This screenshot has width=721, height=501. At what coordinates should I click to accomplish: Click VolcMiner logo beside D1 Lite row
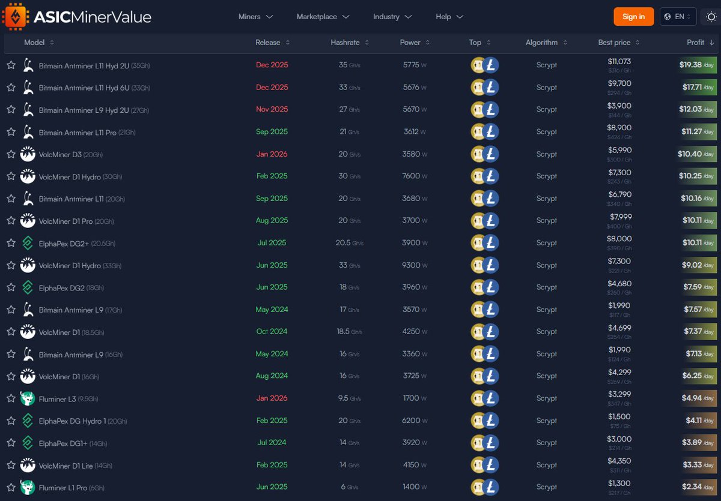coord(28,465)
